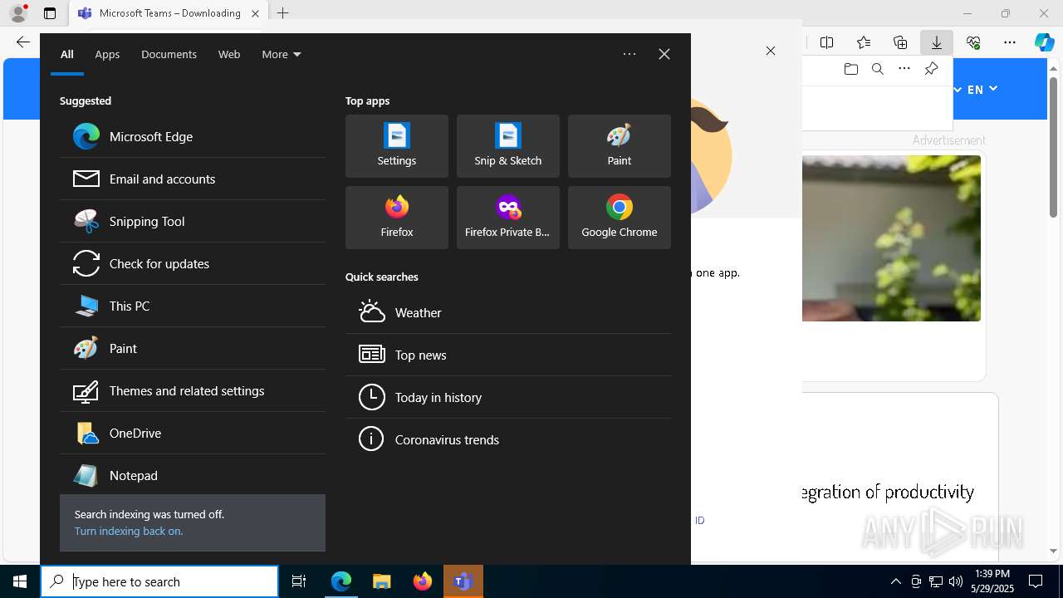Open Edge downloads button in toolbar
Image resolution: width=1063 pixels, height=598 pixels.
(x=937, y=42)
